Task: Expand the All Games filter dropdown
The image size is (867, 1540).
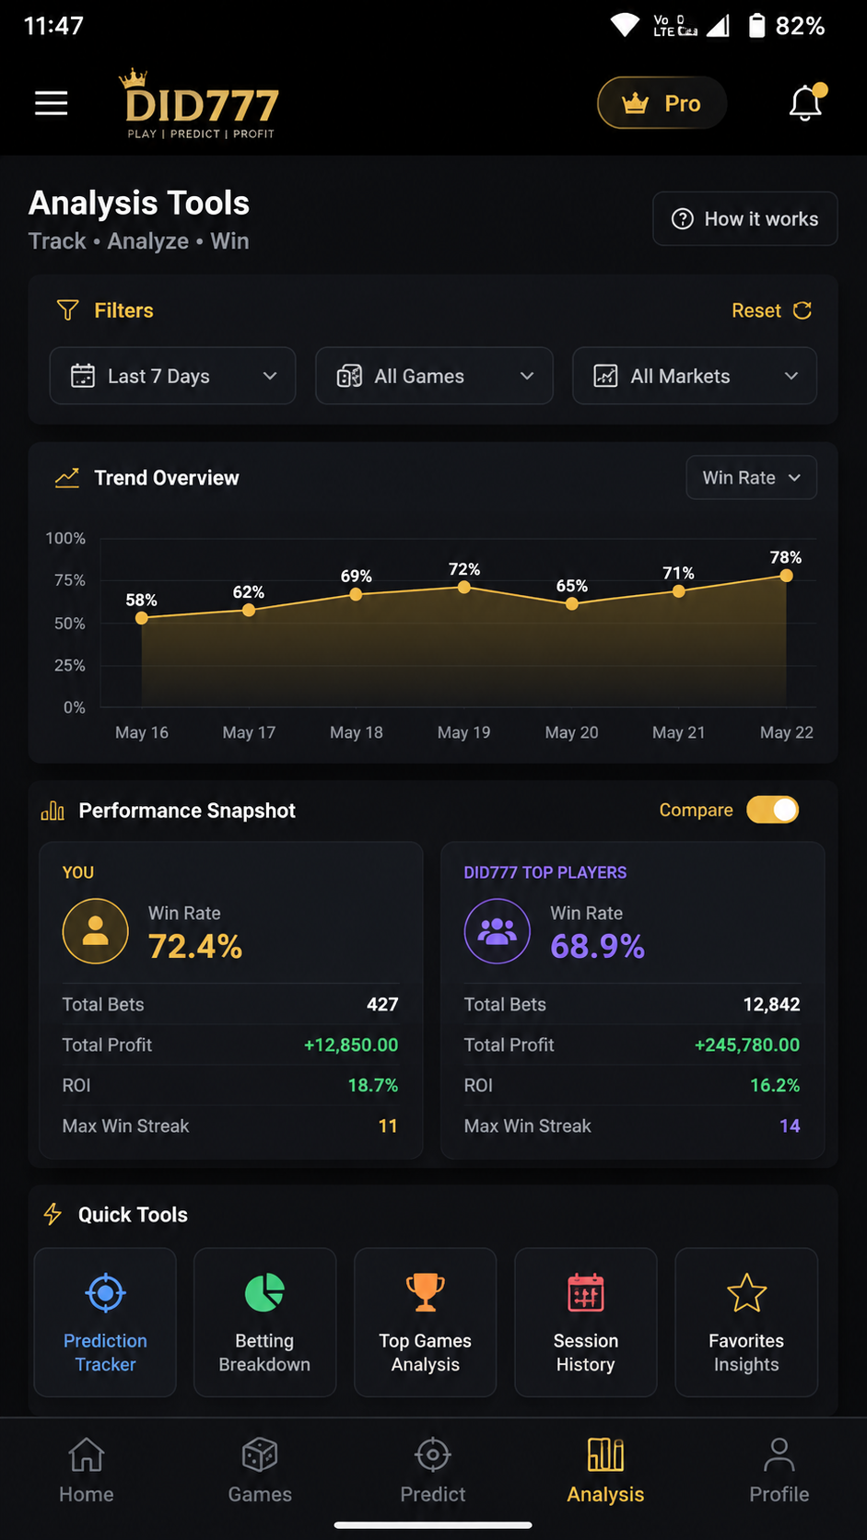Action: pos(434,376)
